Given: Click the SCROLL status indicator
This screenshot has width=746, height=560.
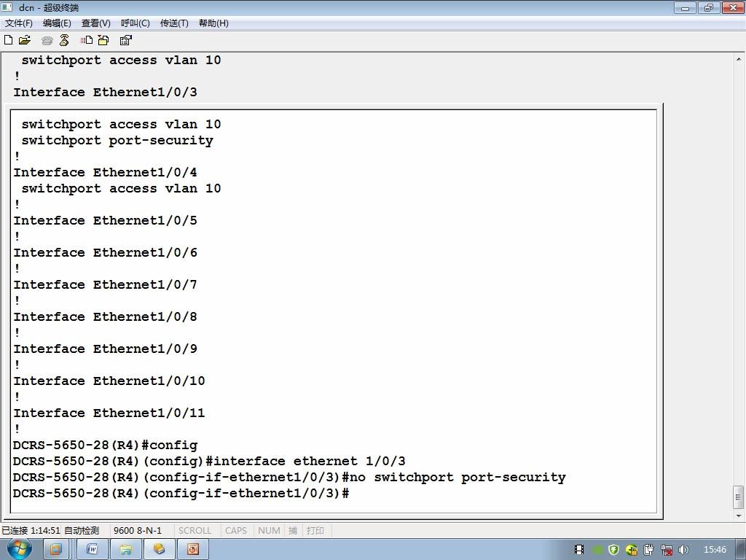Looking at the screenshot, I should (x=195, y=531).
